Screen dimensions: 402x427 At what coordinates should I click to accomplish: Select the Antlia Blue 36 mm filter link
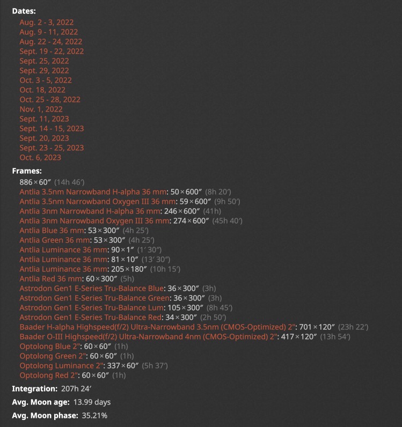(x=52, y=230)
